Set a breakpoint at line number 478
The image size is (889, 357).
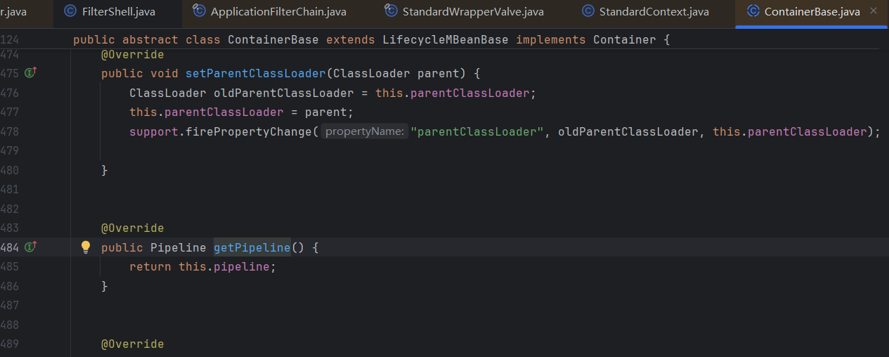[10, 131]
